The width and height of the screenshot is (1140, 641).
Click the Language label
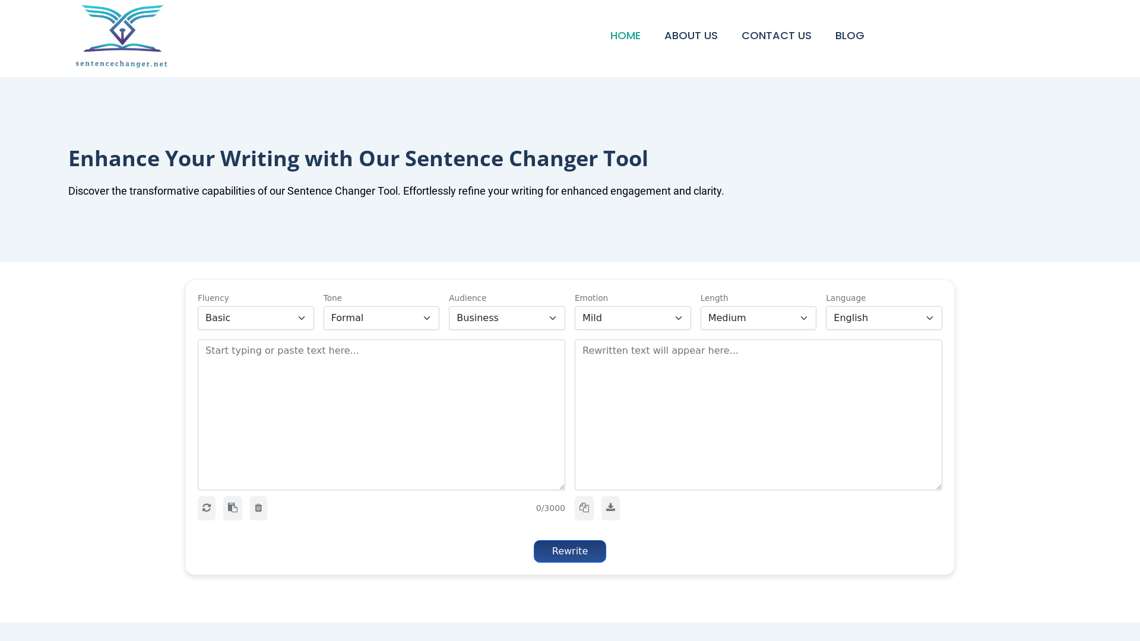845,298
